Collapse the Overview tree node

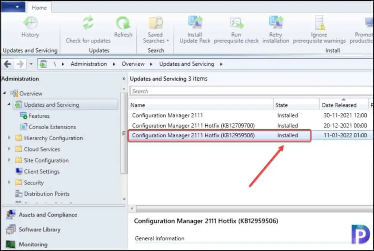click(4, 93)
